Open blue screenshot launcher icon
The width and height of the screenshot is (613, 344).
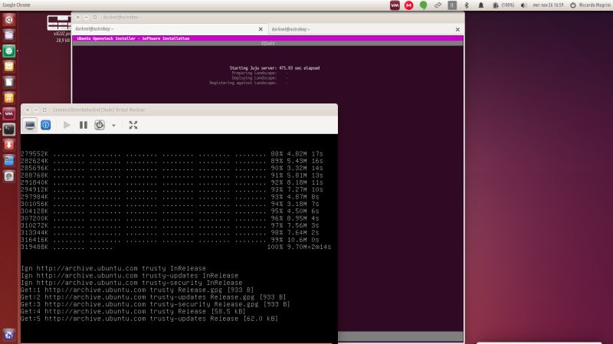click(9, 160)
